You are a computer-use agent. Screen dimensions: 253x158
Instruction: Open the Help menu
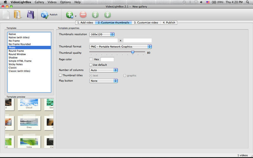point(77,2)
